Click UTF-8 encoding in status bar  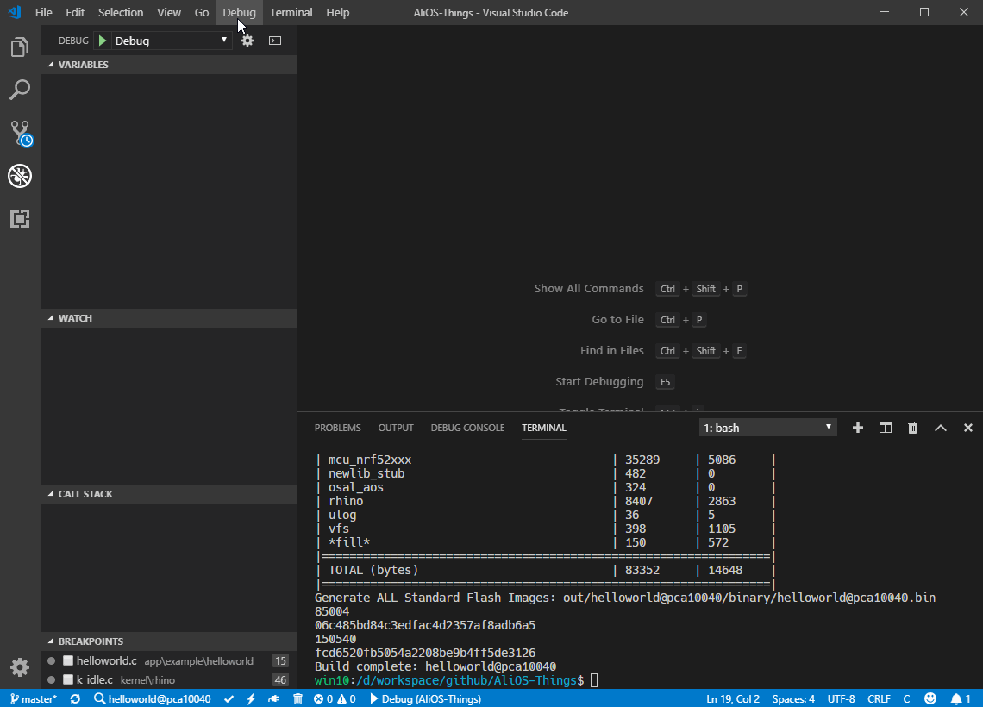point(842,699)
